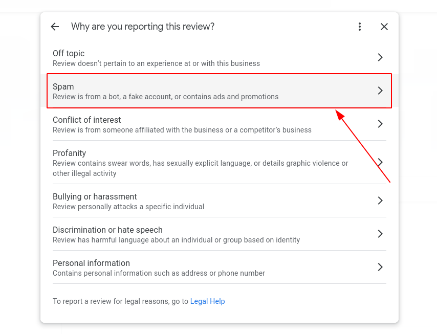Click the chevron in the Spam row

coord(380,91)
